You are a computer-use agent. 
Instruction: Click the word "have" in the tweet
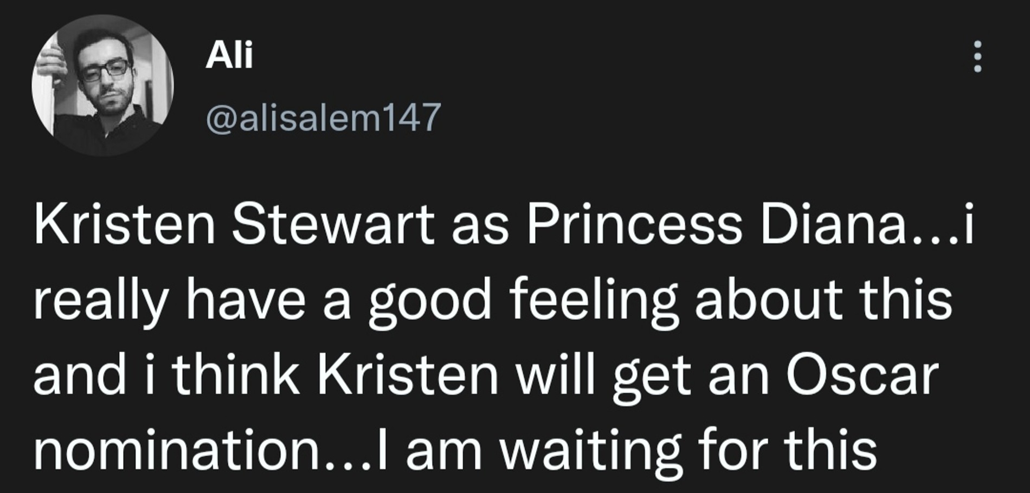click(x=246, y=300)
